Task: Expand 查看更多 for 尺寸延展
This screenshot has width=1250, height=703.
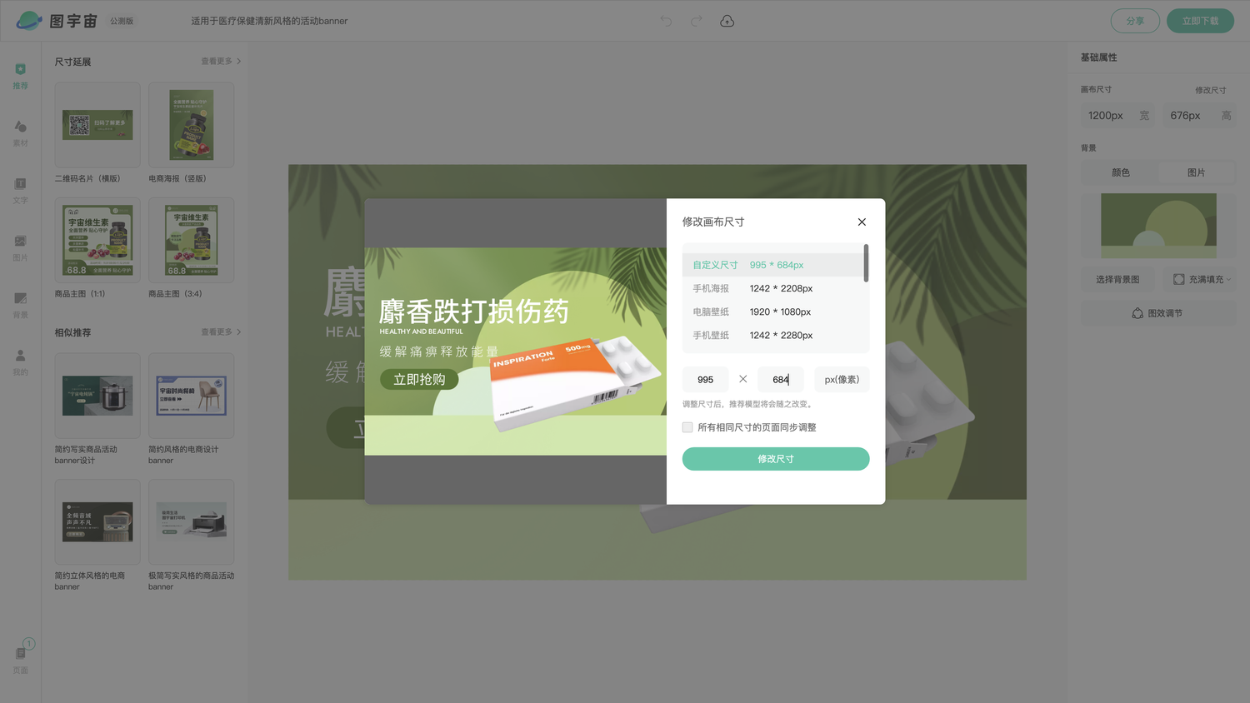Action: [x=221, y=61]
